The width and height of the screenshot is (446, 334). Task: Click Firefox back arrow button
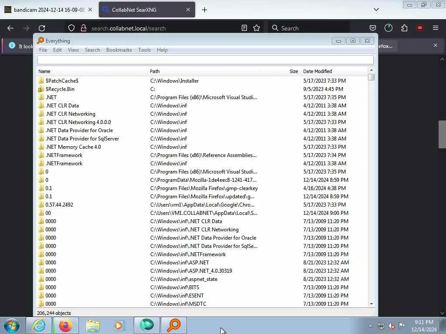tap(10, 28)
